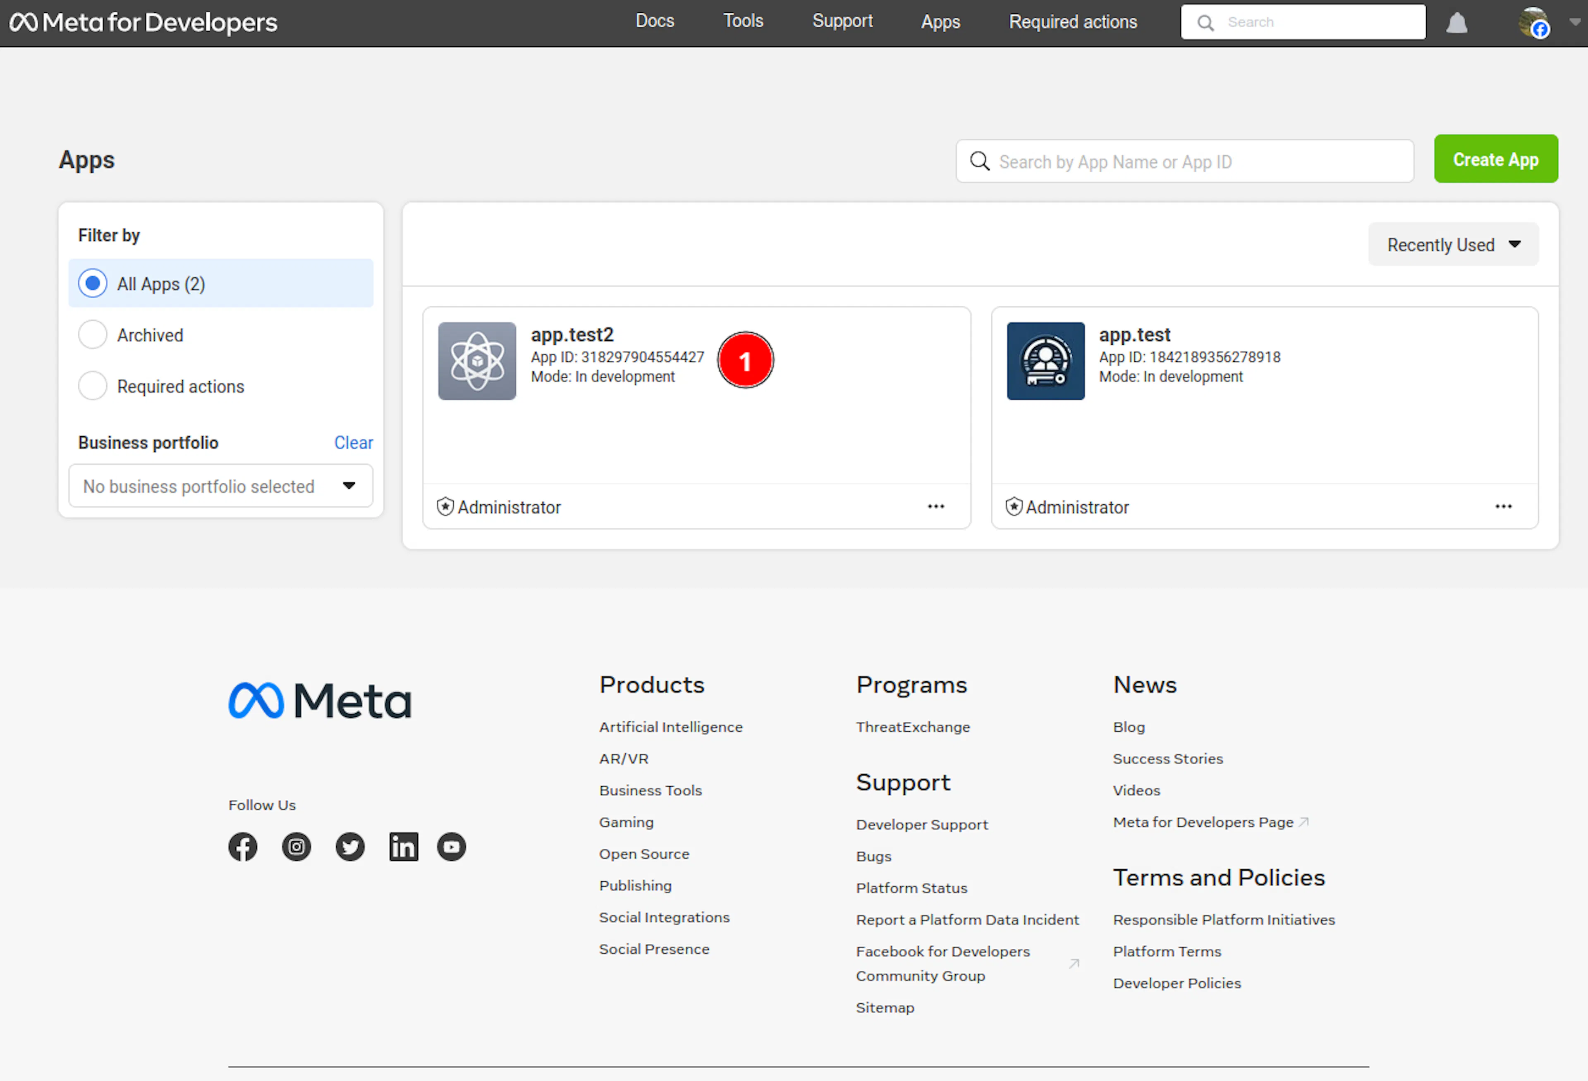Image resolution: width=1588 pixels, height=1081 pixels.
Task: Open the Bugs link
Action: coord(873,857)
